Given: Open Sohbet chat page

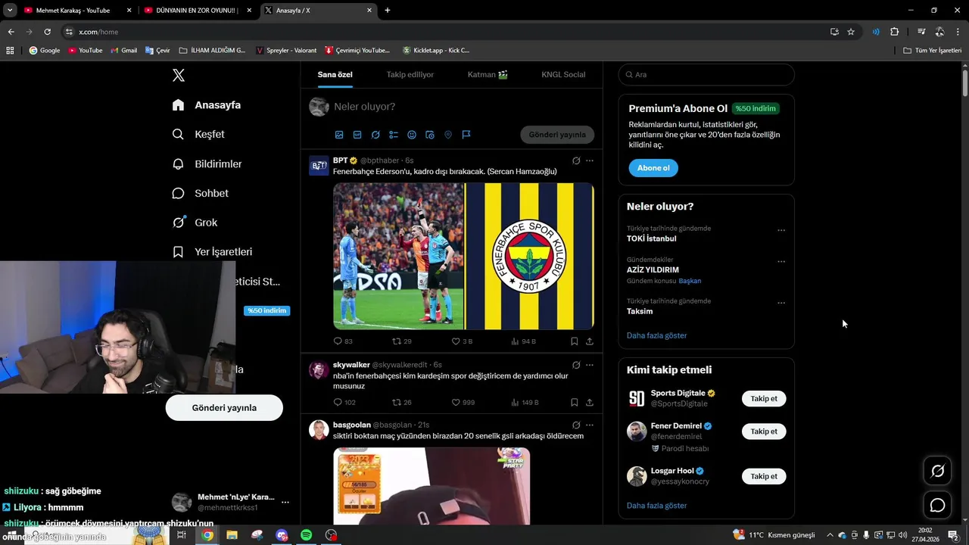Looking at the screenshot, I should [201, 193].
